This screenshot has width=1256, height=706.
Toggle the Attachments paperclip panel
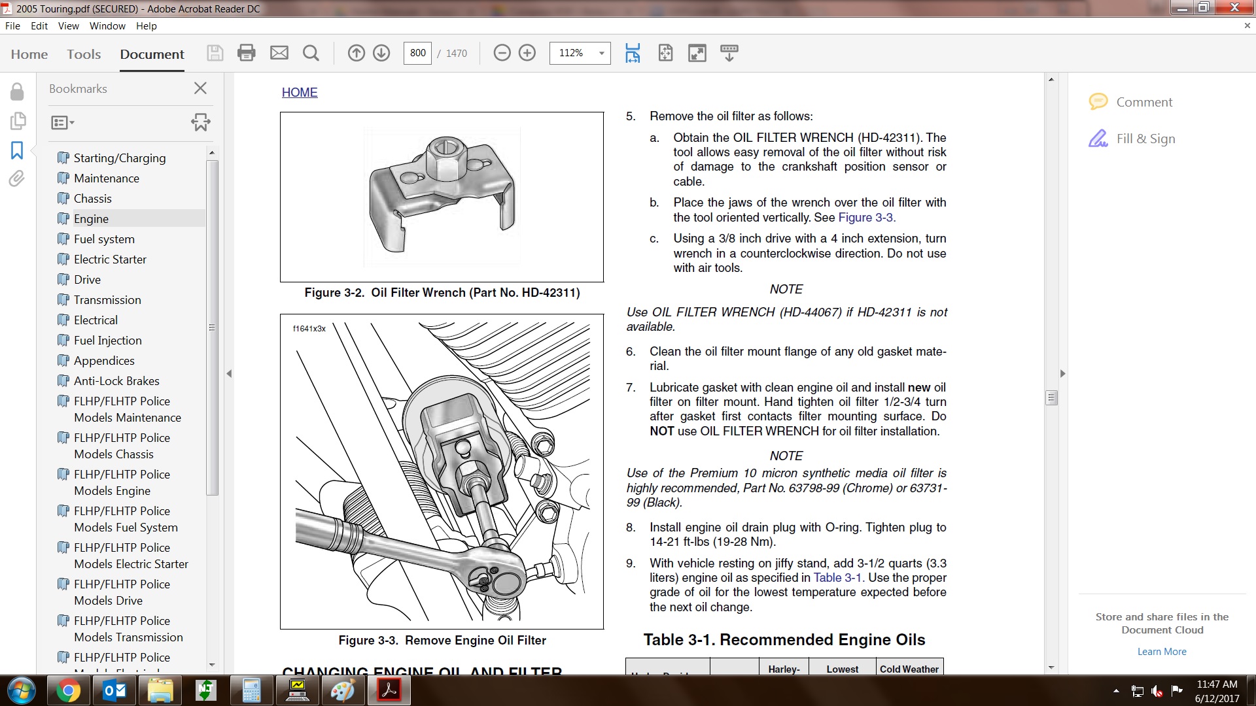[17, 178]
